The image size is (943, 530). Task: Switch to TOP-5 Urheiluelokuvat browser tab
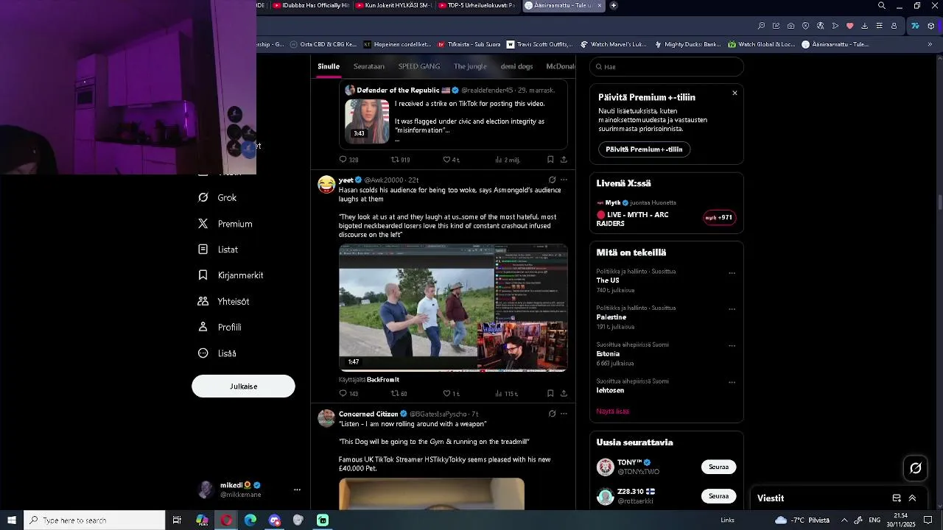[x=477, y=5]
